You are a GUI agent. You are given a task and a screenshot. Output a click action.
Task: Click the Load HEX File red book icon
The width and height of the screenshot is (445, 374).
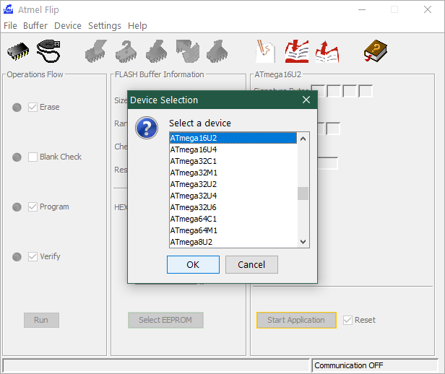[297, 51]
